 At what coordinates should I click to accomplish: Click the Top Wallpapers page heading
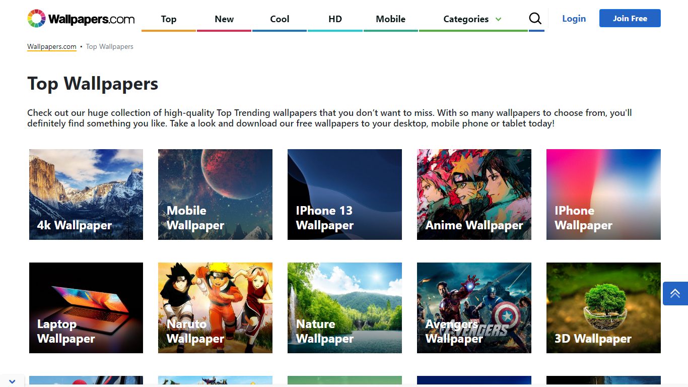93,84
